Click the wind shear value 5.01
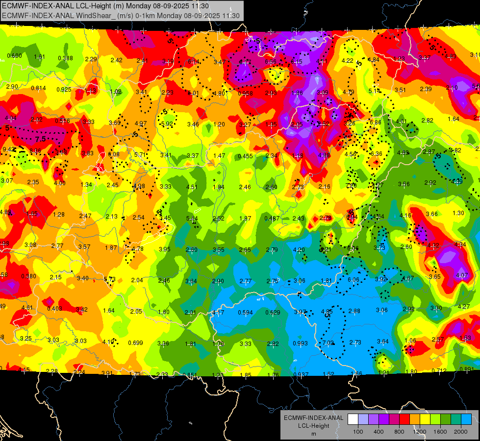Viewport: 480px width, 441px height. point(194,93)
